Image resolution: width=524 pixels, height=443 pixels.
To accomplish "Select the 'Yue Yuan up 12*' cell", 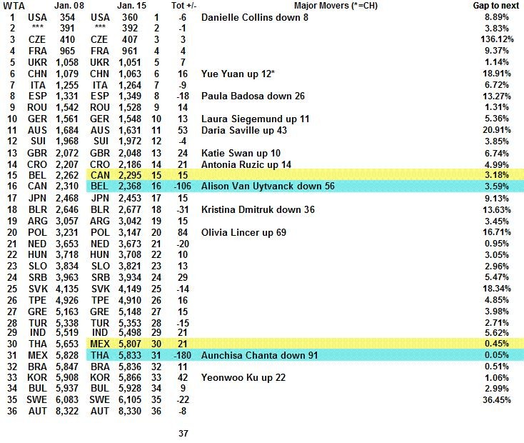I will coord(238,73).
